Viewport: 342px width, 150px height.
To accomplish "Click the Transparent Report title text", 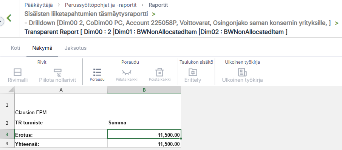I will coord(156,32).
